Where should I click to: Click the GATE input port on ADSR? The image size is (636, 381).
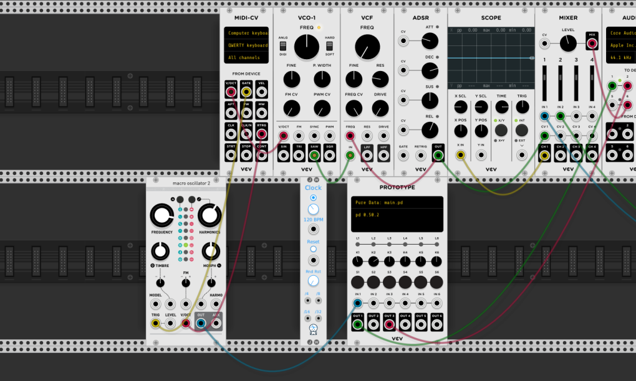pos(403,156)
